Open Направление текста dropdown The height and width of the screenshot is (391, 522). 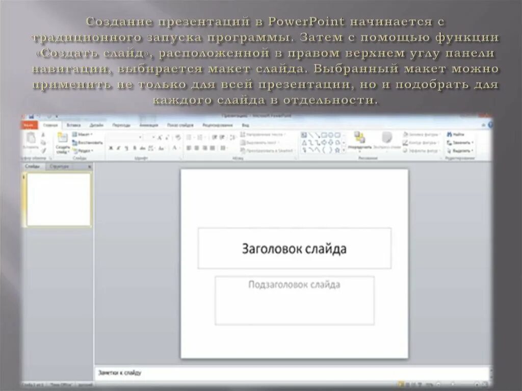point(263,135)
